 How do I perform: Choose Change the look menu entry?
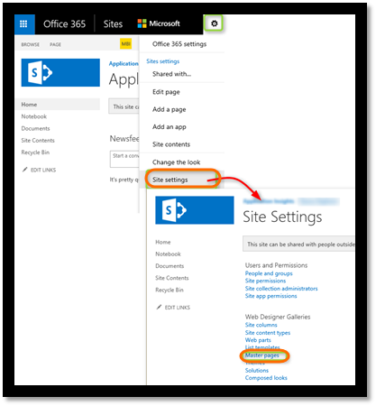[176, 162]
